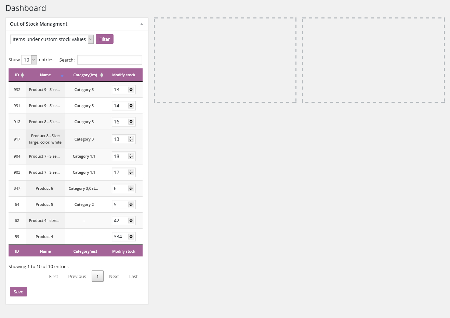Select stock input for product 904
This screenshot has height=318, width=450.
click(x=124, y=156)
